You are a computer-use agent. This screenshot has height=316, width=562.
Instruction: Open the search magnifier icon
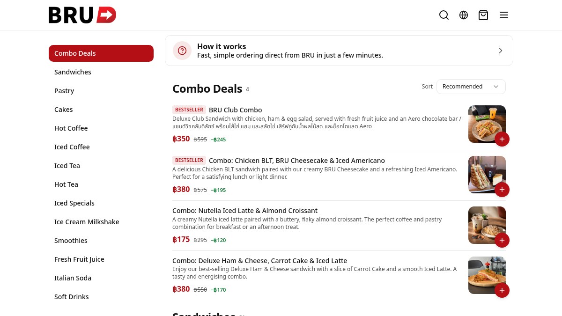[444, 15]
